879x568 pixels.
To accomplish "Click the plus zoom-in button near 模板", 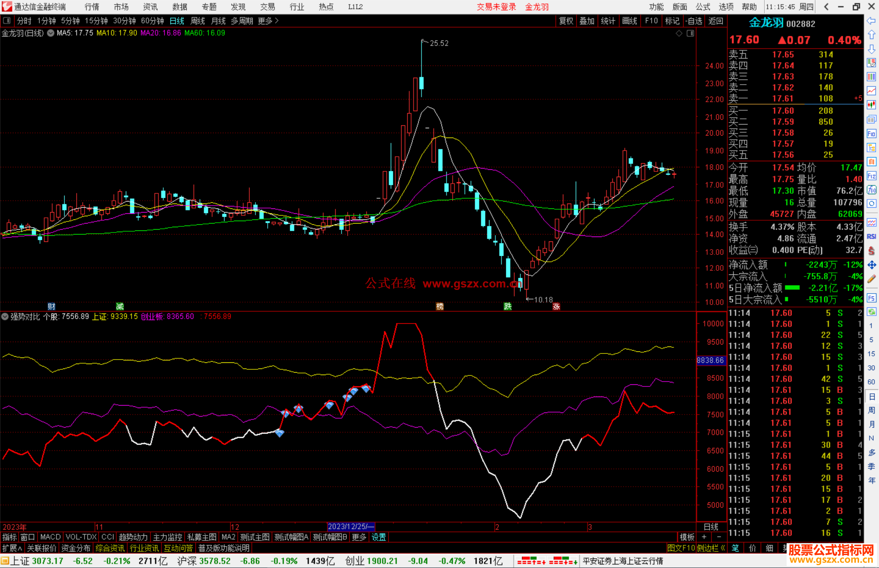I will coord(704,537).
